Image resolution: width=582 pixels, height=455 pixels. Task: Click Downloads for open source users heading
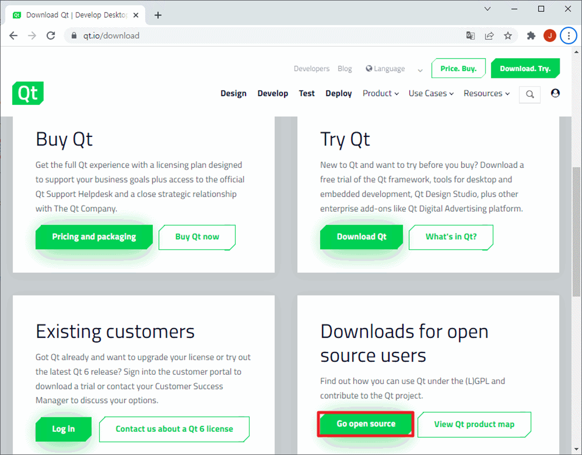[x=404, y=343]
